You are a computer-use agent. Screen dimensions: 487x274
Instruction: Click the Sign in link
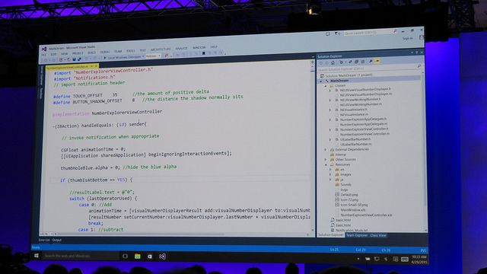pyautogui.click(x=408, y=39)
